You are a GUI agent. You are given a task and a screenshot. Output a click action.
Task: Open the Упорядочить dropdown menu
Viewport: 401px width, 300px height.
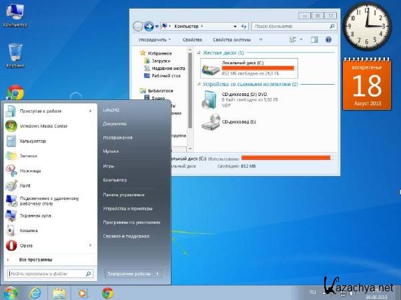pos(155,39)
